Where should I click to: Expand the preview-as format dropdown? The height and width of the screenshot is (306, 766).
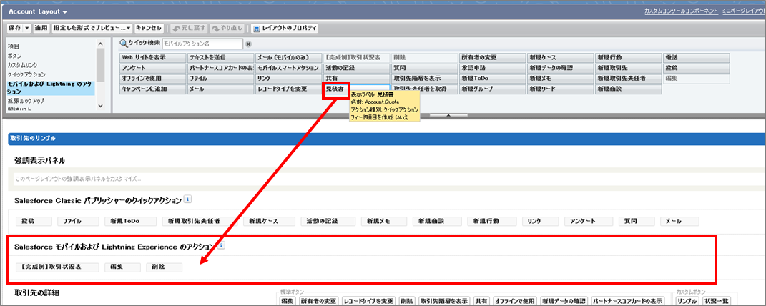point(128,28)
